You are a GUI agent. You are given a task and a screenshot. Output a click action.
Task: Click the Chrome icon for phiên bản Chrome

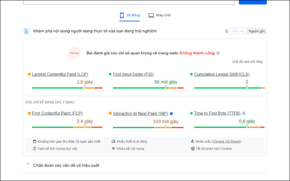point(193,149)
